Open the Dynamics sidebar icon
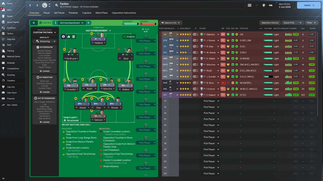This screenshot has width=323, height=181. click(4, 28)
